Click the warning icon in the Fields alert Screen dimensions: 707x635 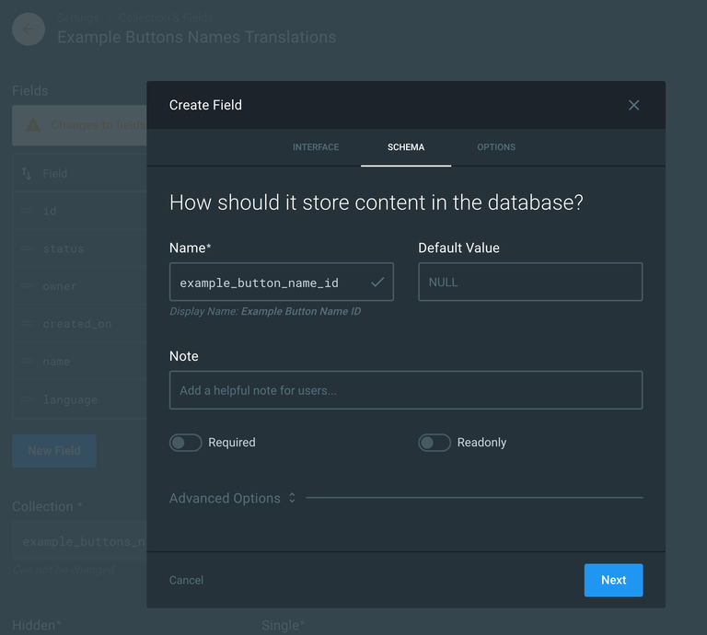tap(33, 125)
